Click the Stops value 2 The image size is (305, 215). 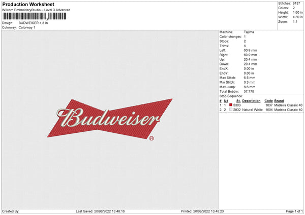[245, 42]
